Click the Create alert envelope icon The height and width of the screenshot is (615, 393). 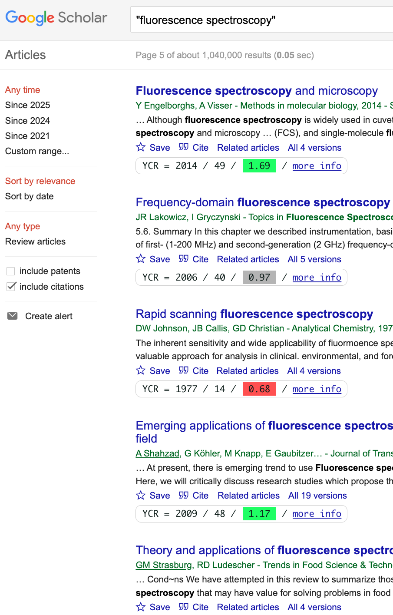point(13,316)
